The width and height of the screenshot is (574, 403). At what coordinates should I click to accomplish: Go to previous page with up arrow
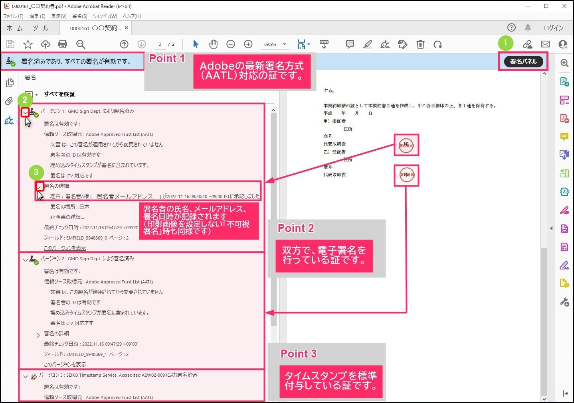pos(124,44)
